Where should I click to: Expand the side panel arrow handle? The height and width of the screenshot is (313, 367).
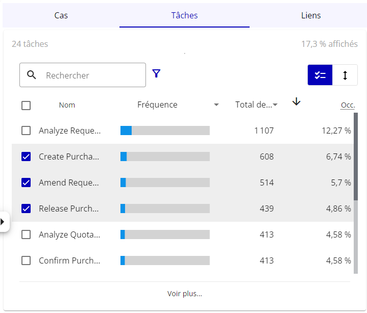3,222
